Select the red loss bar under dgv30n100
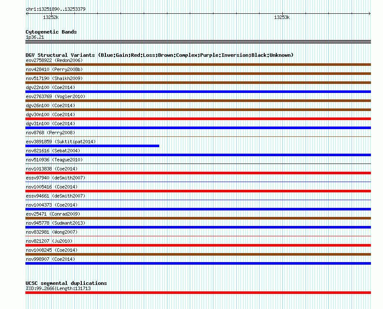The height and width of the screenshot is (309, 383). pyautogui.click(x=198, y=119)
